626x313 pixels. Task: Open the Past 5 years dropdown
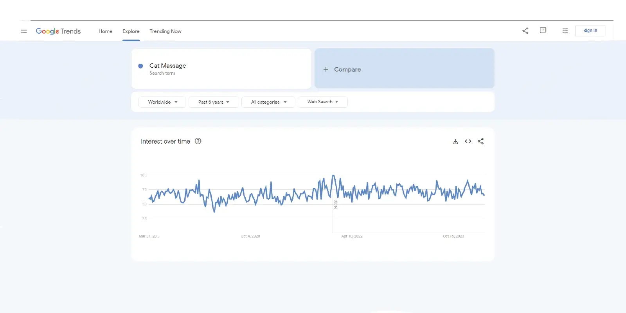214,102
